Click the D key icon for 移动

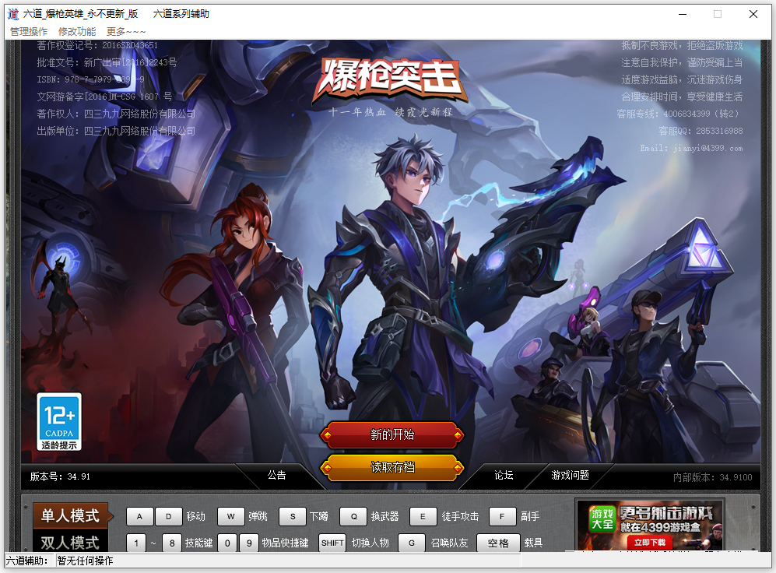[168, 517]
